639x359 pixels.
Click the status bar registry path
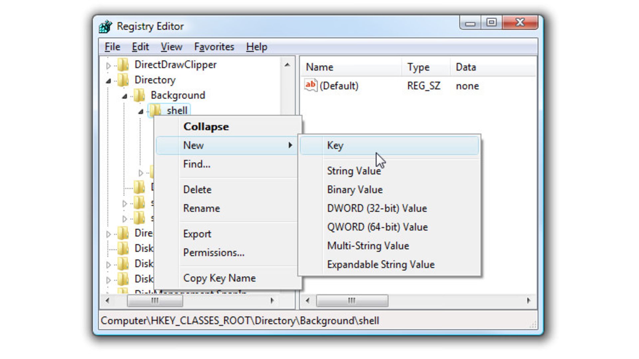(240, 320)
